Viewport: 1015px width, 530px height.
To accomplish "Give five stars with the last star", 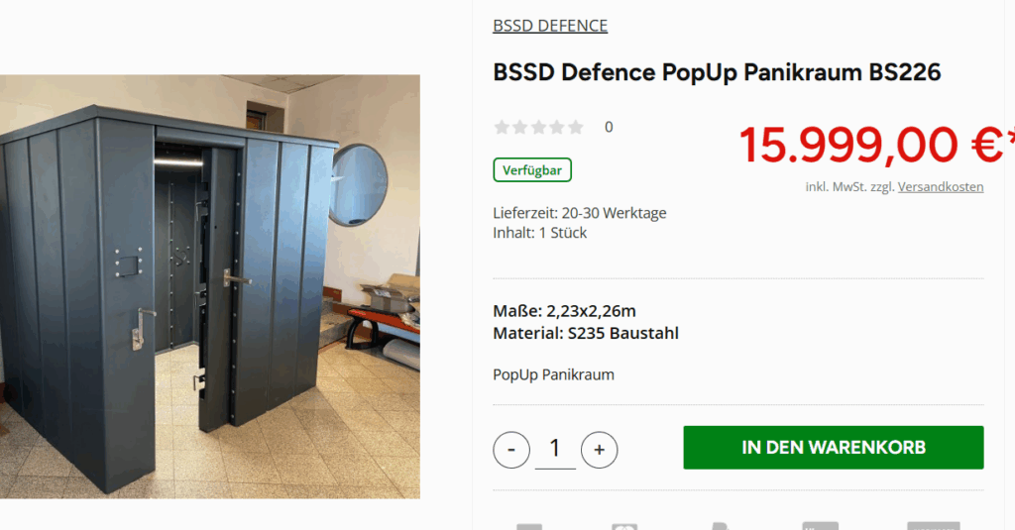I will (x=576, y=127).
